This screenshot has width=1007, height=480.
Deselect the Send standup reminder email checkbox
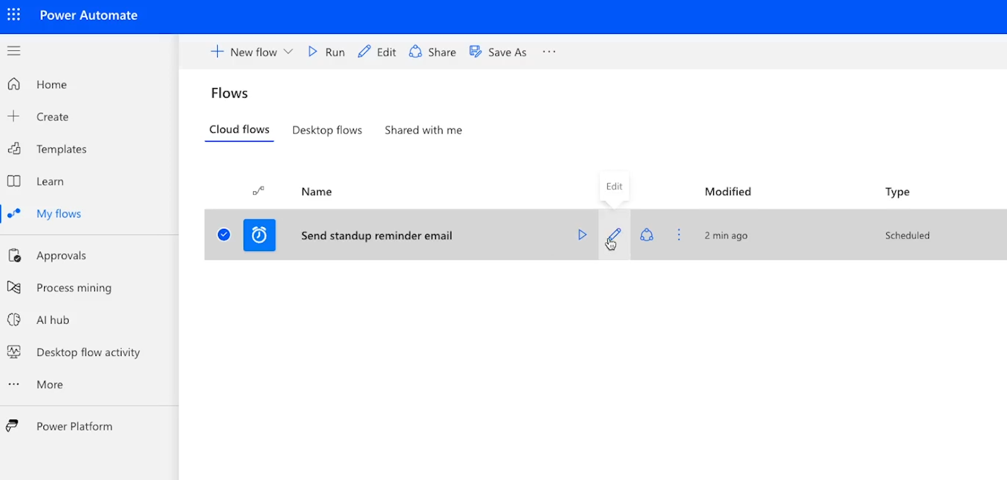coord(223,235)
